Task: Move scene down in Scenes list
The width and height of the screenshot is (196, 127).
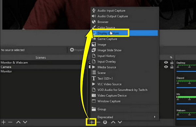Action: pyautogui.click(x=25, y=122)
